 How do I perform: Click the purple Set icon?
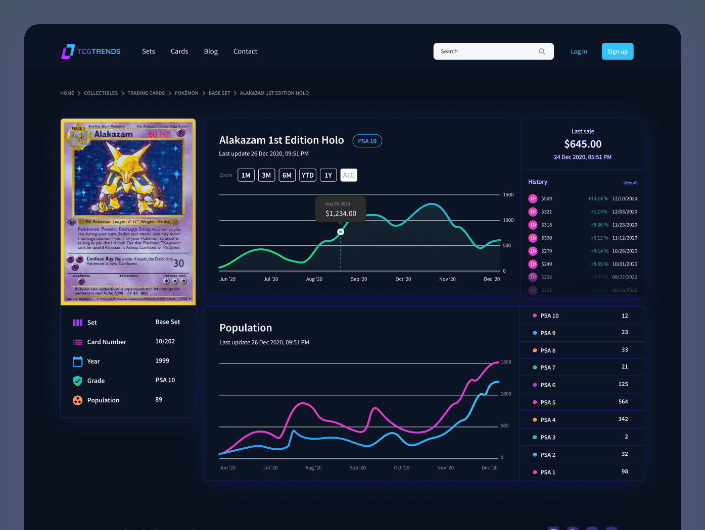[x=77, y=323]
